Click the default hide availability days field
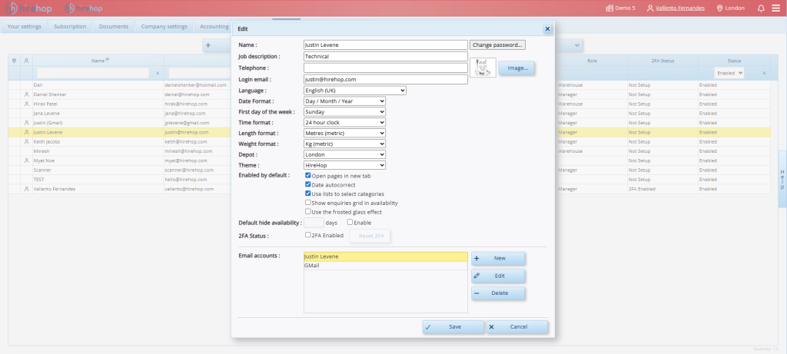The height and width of the screenshot is (354, 787). tap(314, 223)
